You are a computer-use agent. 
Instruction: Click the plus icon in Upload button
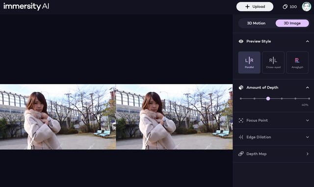(x=247, y=6)
